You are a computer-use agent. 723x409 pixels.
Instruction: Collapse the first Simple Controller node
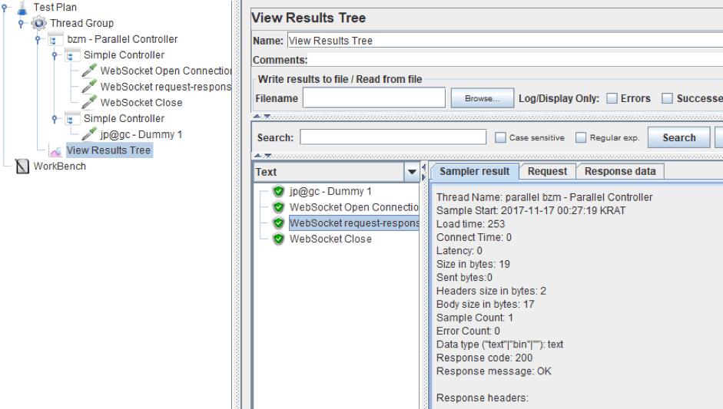coord(55,54)
